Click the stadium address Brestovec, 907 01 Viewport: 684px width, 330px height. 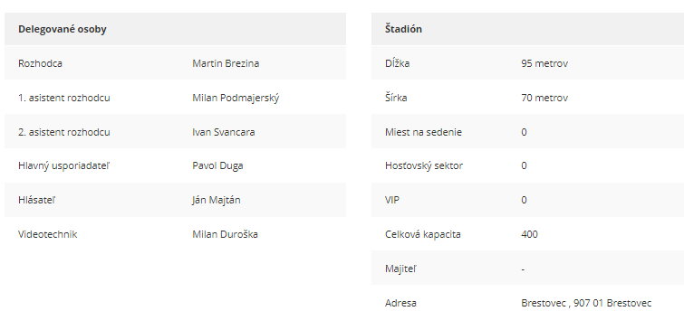click(586, 303)
